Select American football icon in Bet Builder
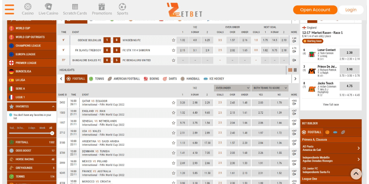The height and width of the screenshot is (184, 369). pyautogui.click(x=343, y=132)
